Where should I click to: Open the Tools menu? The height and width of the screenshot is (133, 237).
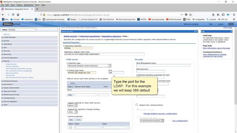point(37,5)
